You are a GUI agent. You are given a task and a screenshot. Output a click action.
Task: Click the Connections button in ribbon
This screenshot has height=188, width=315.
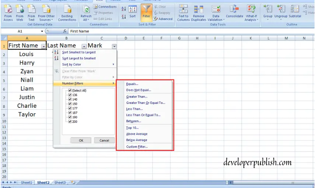(105, 7)
